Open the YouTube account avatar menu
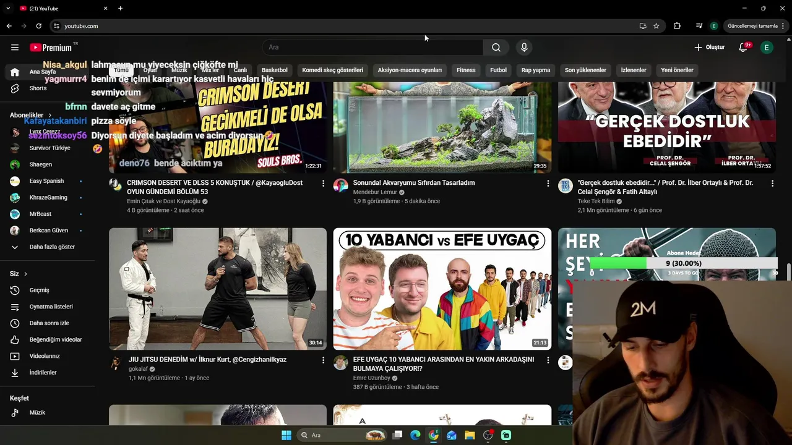This screenshot has height=445, width=792. [x=767, y=48]
